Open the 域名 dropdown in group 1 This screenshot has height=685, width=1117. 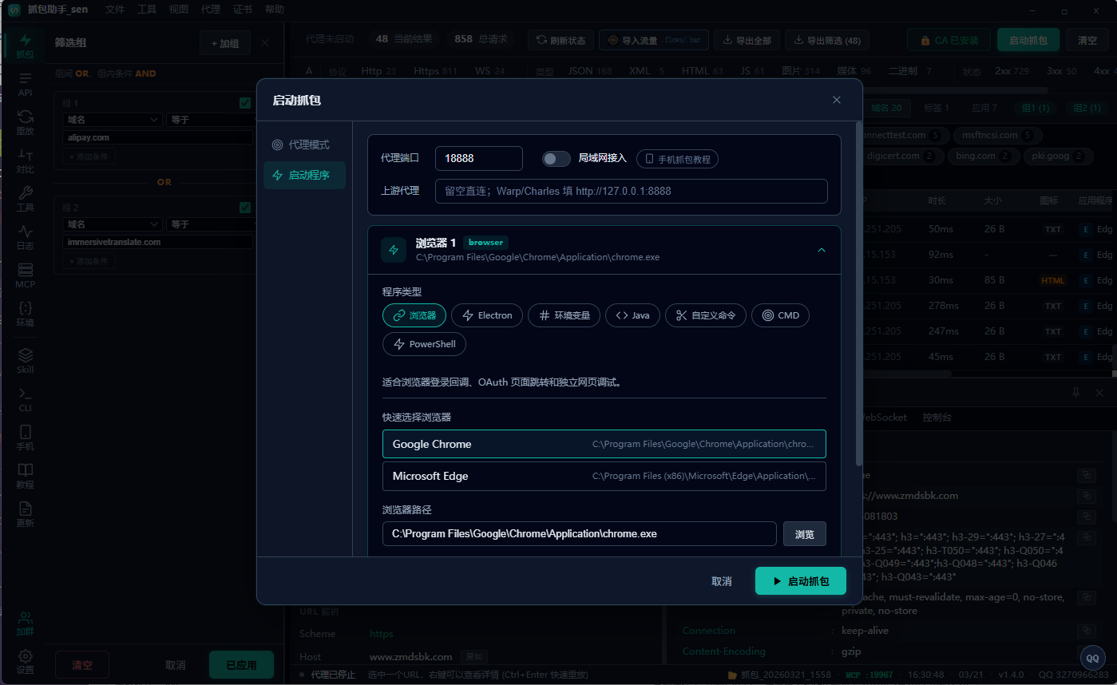112,120
